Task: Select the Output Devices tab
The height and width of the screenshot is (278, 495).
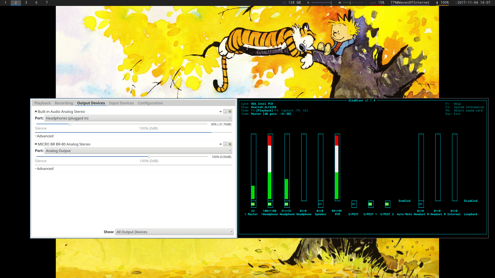Action: click(91, 103)
